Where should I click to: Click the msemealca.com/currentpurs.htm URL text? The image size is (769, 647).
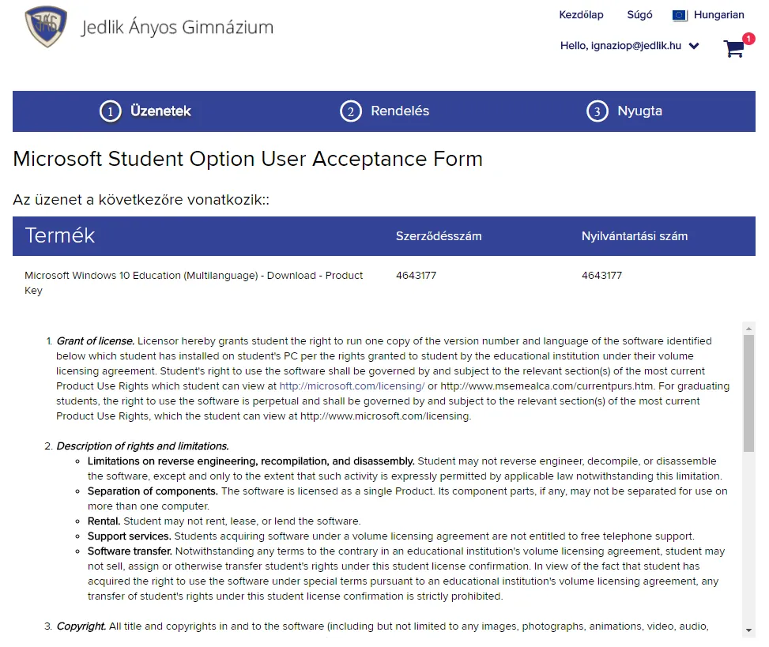(x=547, y=386)
